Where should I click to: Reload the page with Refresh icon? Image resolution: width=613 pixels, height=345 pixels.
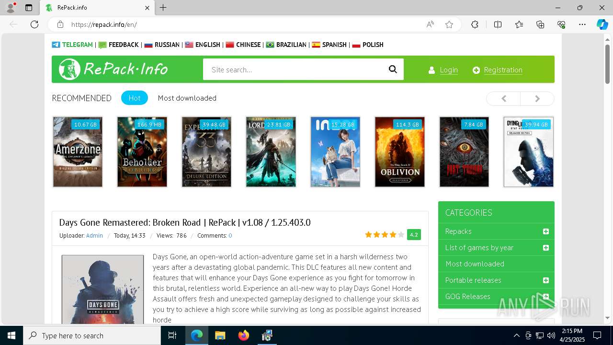34,24
